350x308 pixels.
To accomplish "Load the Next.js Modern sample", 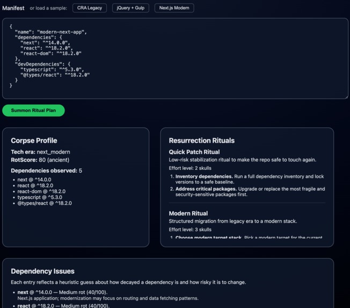I will [174, 8].
